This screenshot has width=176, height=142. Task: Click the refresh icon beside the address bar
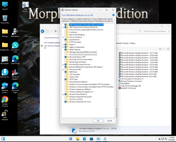click(x=140, y=31)
